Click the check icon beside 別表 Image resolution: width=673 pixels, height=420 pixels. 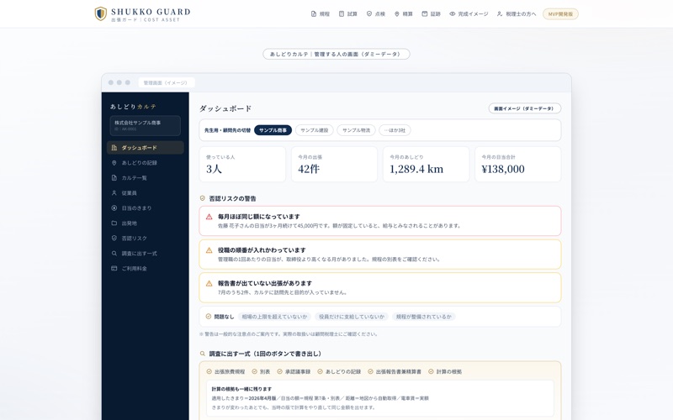click(255, 371)
